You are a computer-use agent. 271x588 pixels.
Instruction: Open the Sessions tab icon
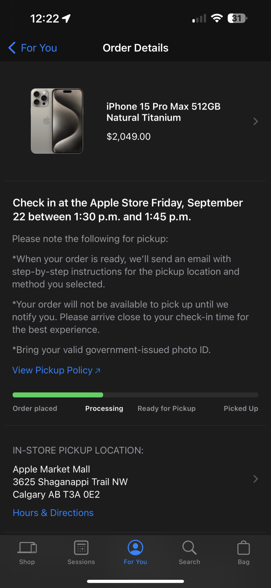(81, 548)
